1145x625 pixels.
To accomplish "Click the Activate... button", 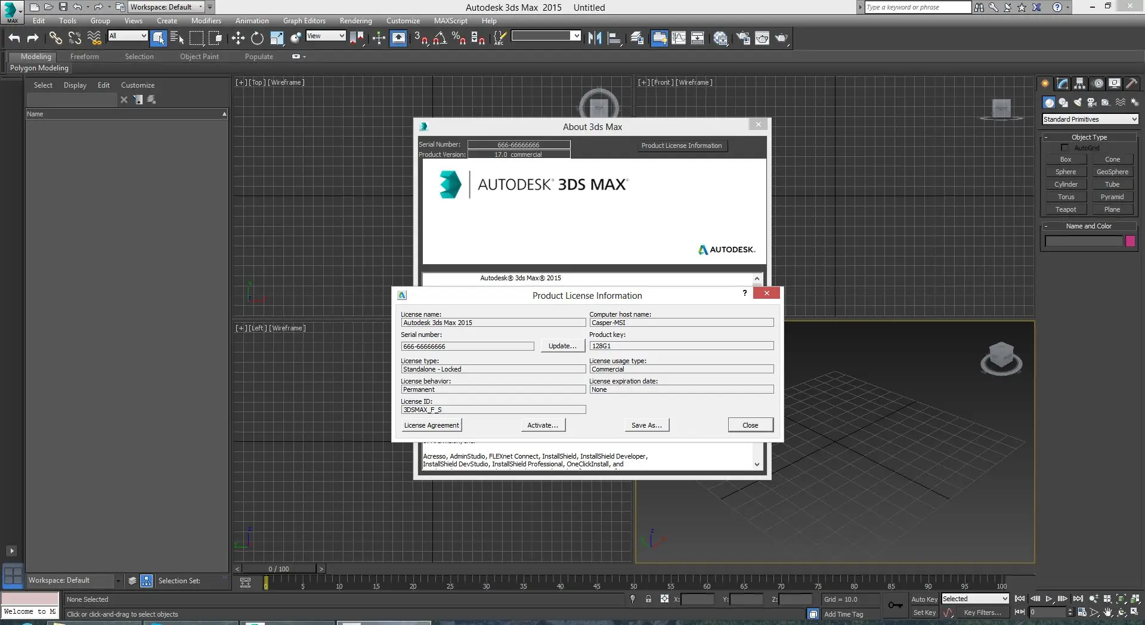I will pos(543,425).
